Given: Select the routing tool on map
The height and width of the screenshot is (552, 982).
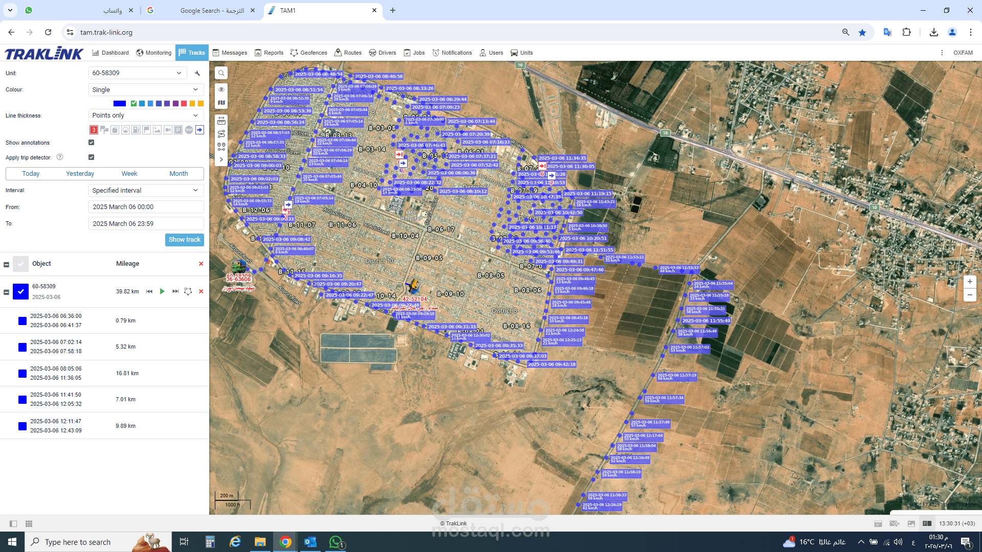Looking at the screenshot, I should point(221,134).
